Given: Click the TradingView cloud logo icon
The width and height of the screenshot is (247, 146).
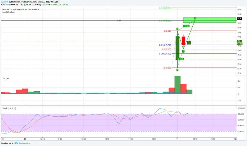Looking at the screenshot, I should tap(16, 143).
